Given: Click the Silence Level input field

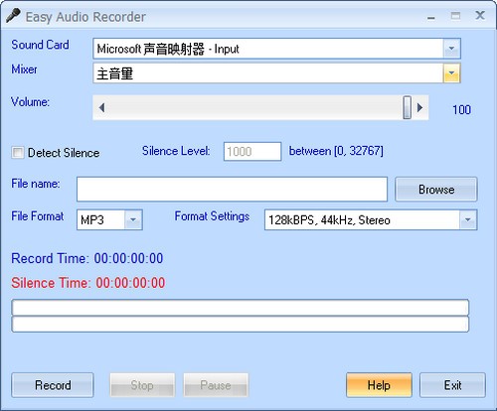Looking at the screenshot, I should pyautogui.click(x=252, y=152).
